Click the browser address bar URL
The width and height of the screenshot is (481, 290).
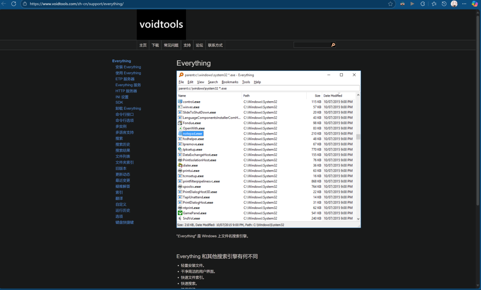pos(77,4)
